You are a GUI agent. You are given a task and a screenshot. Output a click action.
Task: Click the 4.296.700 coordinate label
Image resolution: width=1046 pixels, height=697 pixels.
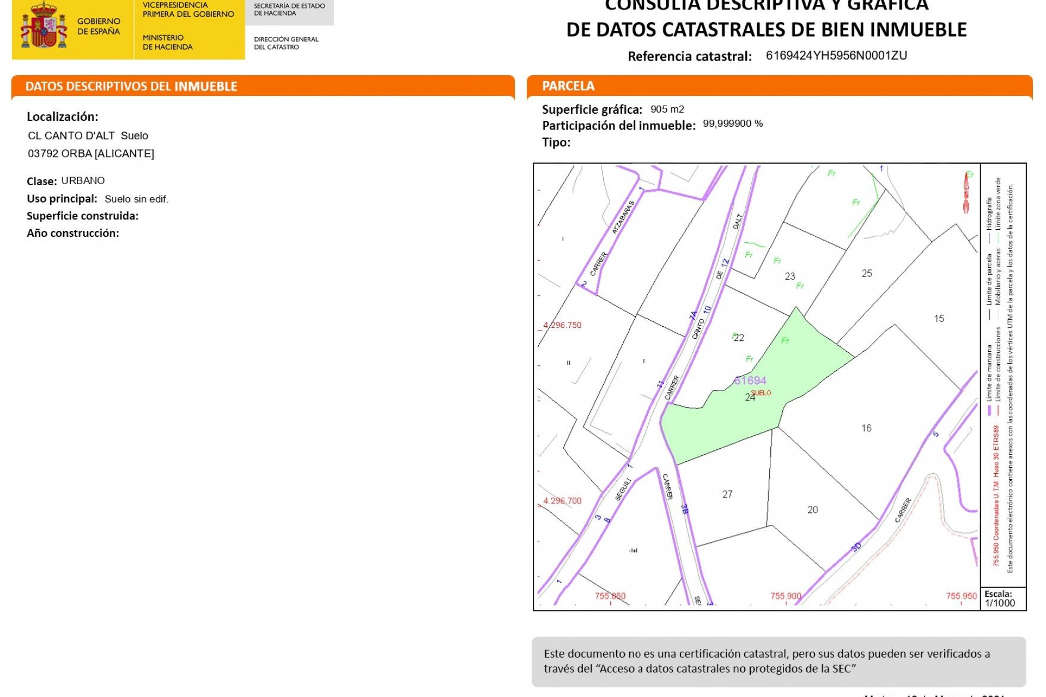(x=562, y=500)
